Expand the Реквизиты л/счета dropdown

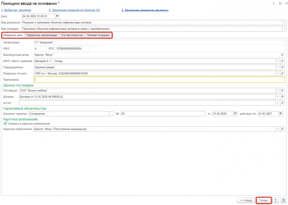point(278,73)
